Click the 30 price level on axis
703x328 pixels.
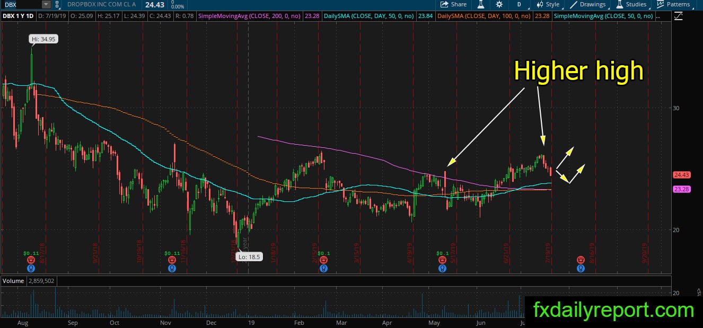676,108
